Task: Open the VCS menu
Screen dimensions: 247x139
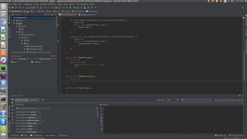Action: click(x=77, y=4)
